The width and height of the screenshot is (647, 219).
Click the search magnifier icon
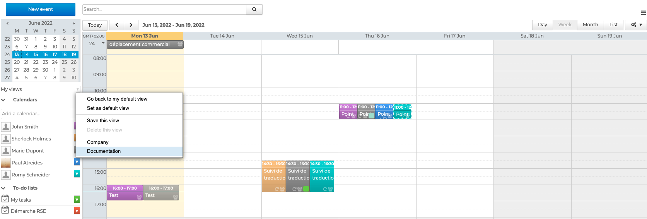[254, 9]
